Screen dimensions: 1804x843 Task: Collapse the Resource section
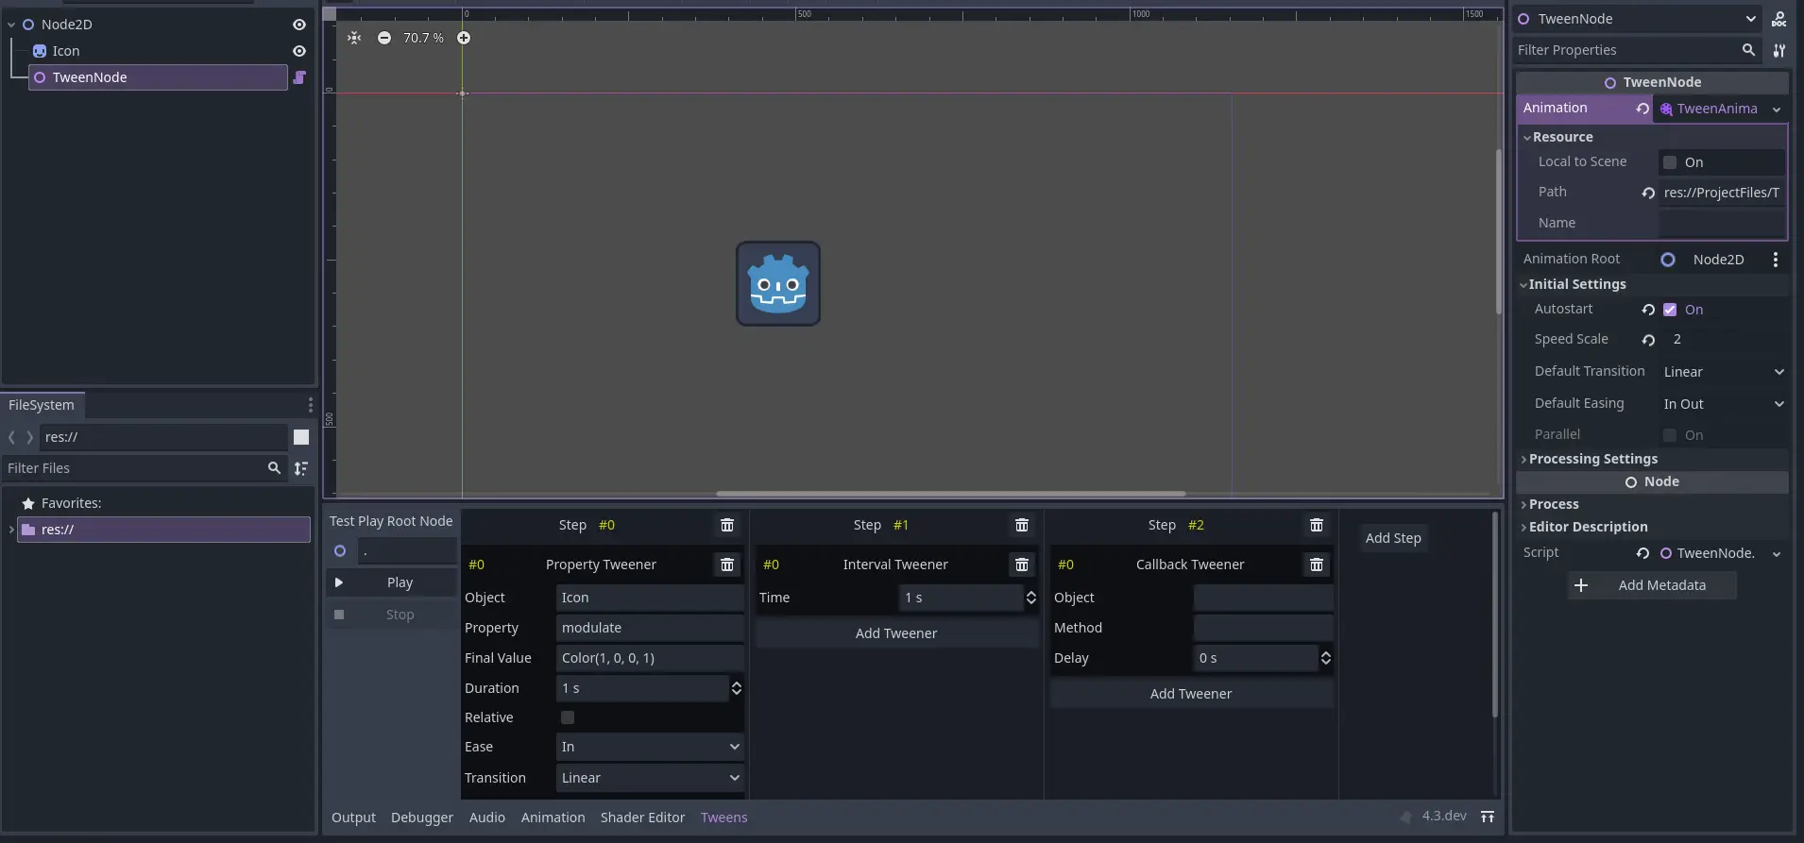1527,138
